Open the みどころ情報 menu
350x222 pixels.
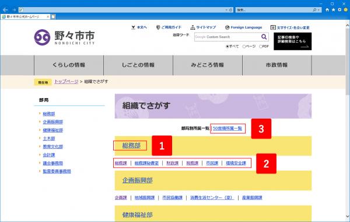(x=208, y=65)
